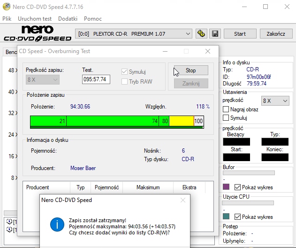Click the Nośnik value 6

(183, 151)
